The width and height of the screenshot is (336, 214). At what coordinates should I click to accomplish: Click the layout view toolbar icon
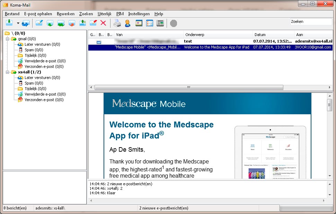(x=160, y=23)
